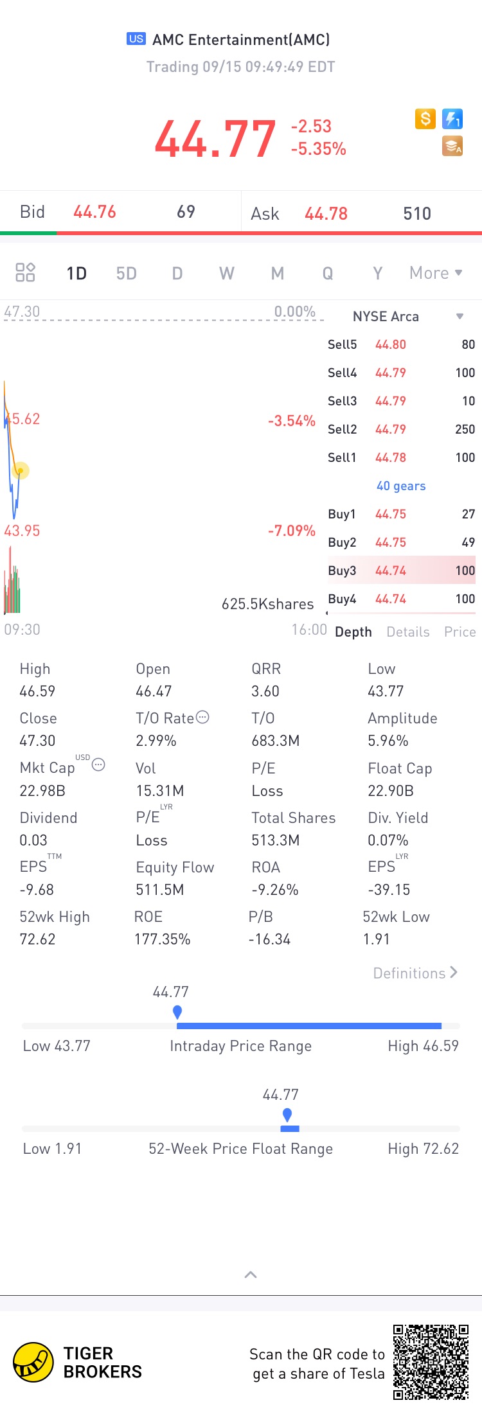The image size is (482, 1414).
Task: Tap the Tiger Brokers logo
Action: 33,1362
